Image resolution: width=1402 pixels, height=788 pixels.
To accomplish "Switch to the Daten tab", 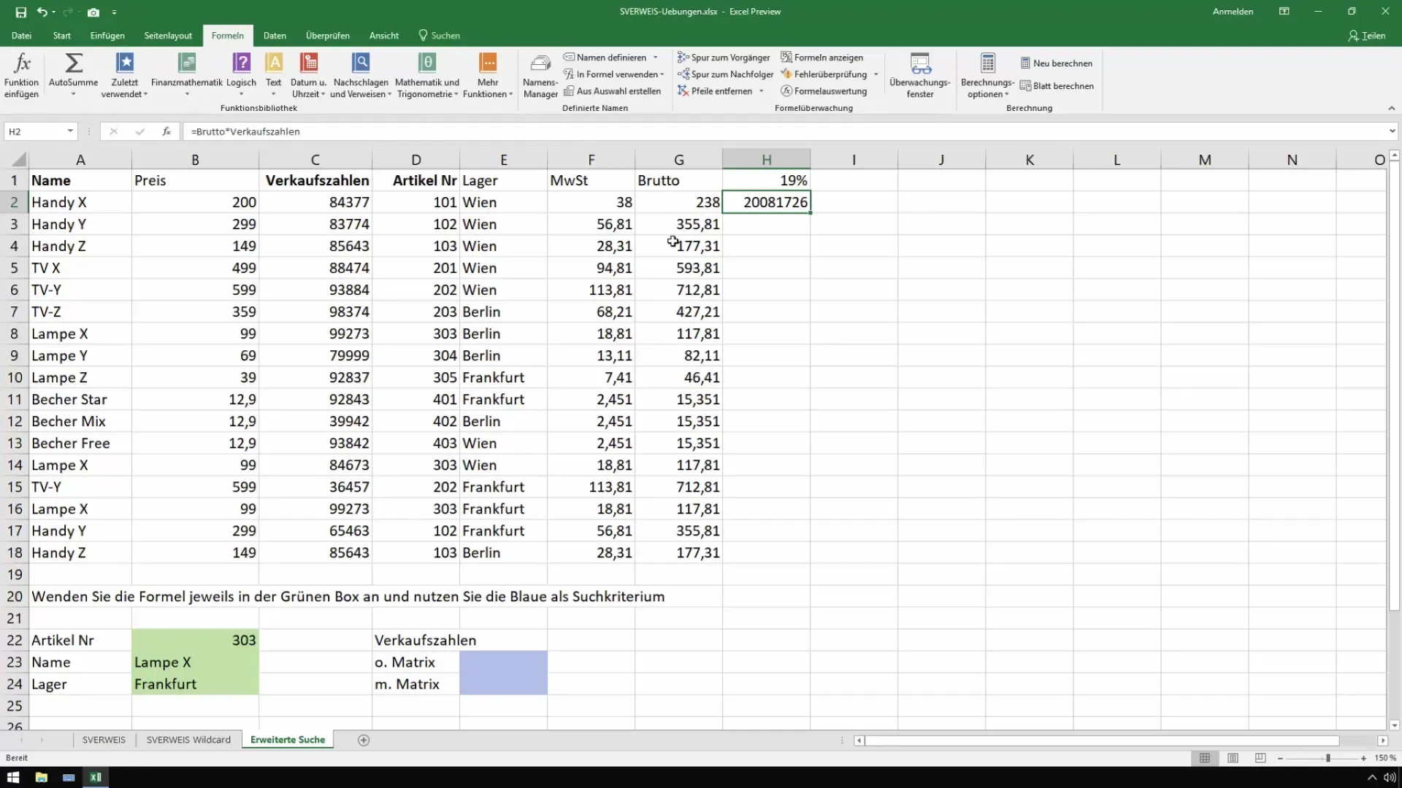I will [275, 36].
